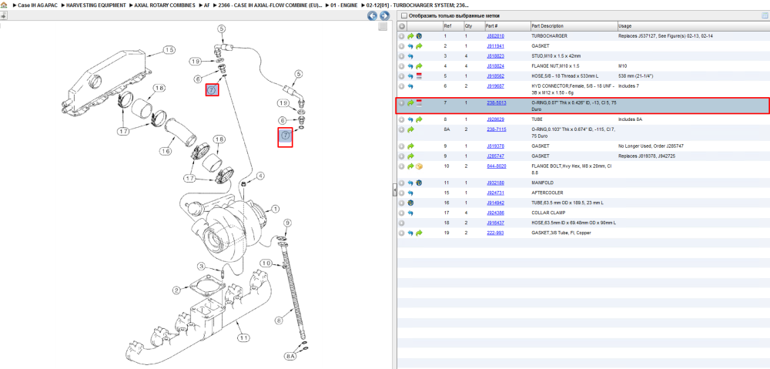Screen dimensions: 770x369
Task: Open AXIAL ROTARY COMBINES breadcrumb
Action: pos(165,5)
